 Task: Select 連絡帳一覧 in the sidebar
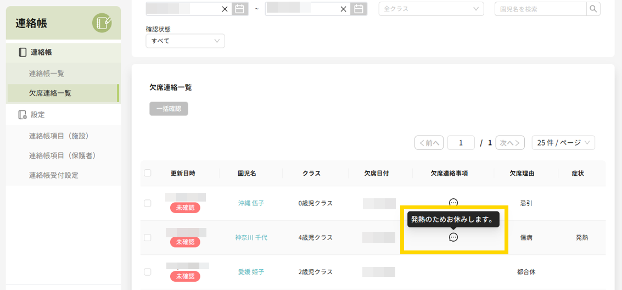[47, 73]
